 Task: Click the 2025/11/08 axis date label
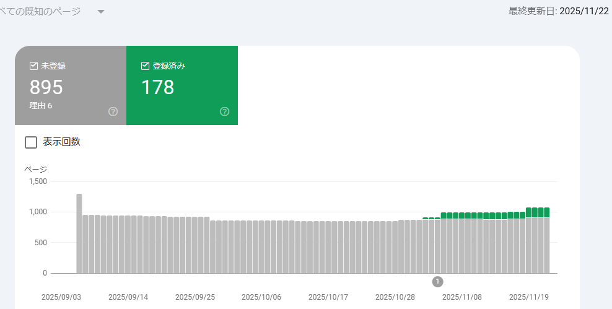(462, 297)
